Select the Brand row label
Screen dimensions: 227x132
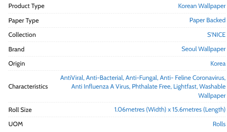(16, 49)
